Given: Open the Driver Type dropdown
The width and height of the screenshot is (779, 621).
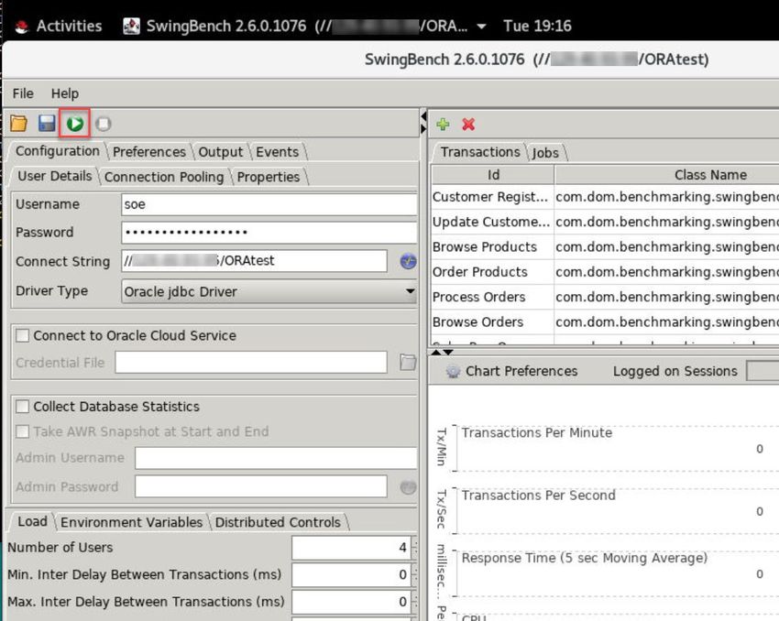Looking at the screenshot, I should (x=269, y=291).
